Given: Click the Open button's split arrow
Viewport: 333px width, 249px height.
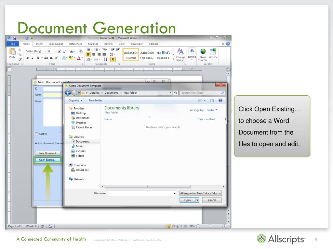Looking at the screenshot, I should 197,200.
